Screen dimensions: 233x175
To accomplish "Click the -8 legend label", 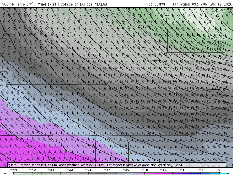I will click(182, 170).
